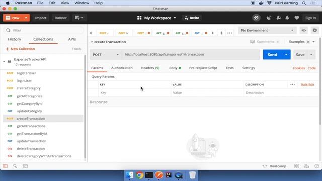
Task: Click the Save button
Action: pyautogui.click(x=300, y=55)
